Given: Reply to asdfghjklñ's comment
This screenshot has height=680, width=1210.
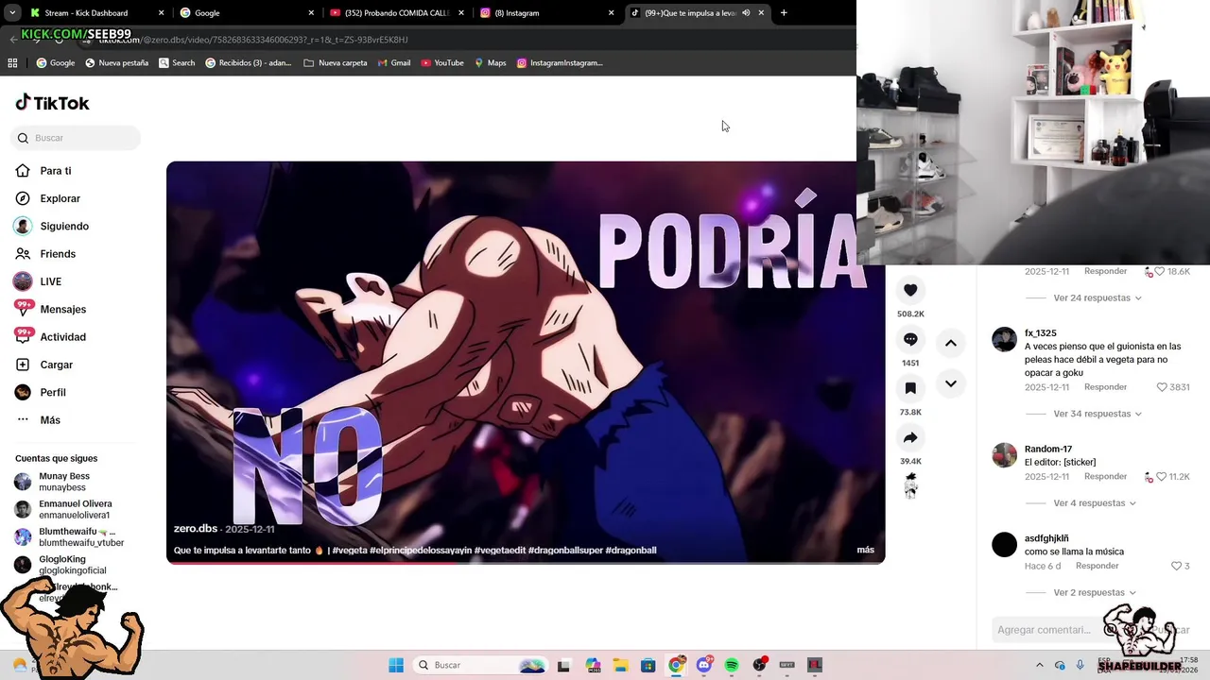Looking at the screenshot, I should click(1098, 566).
